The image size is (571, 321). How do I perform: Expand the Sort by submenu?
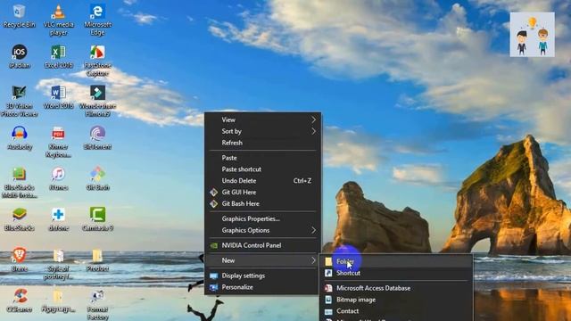(x=262, y=131)
